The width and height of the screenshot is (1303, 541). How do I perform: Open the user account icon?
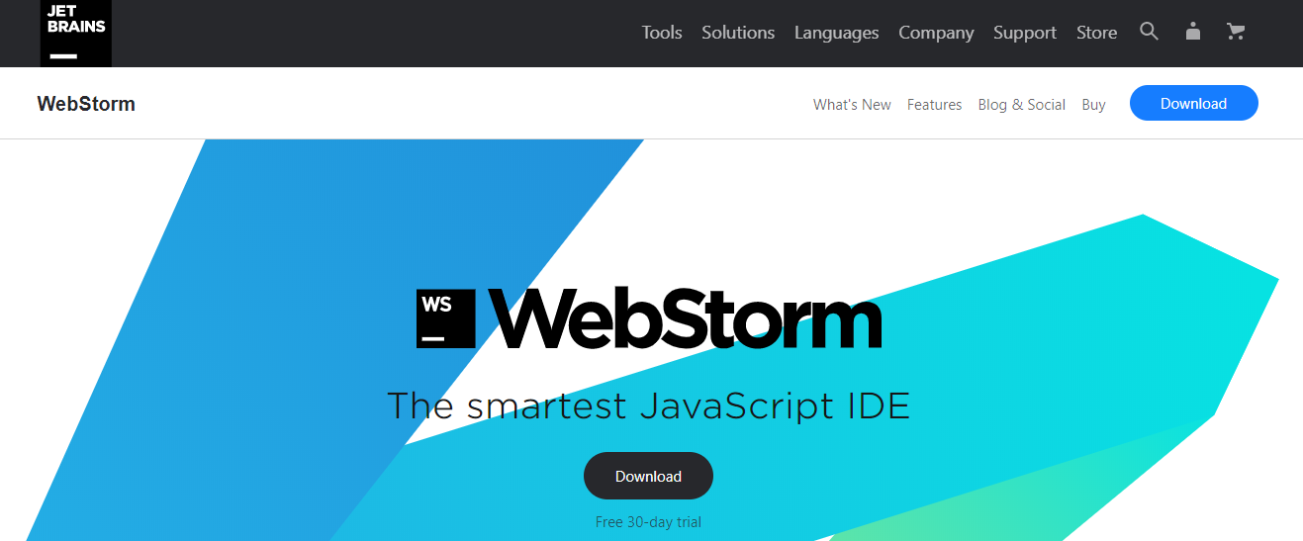pyautogui.click(x=1192, y=32)
